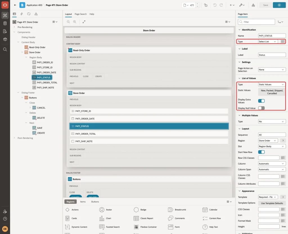288x234 pixels.
Task: Open the Region Store Order dropdown
Action: point(268,141)
